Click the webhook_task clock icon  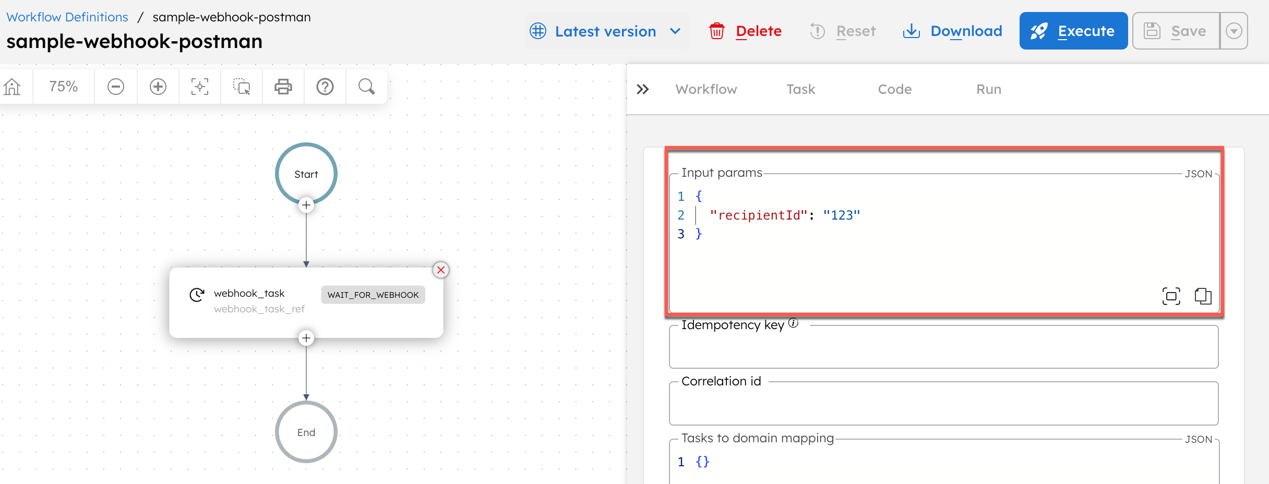click(x=197, y=295)
